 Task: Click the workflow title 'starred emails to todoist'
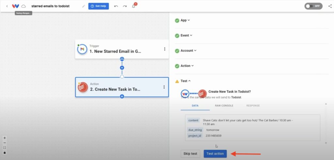coord(51,6)
